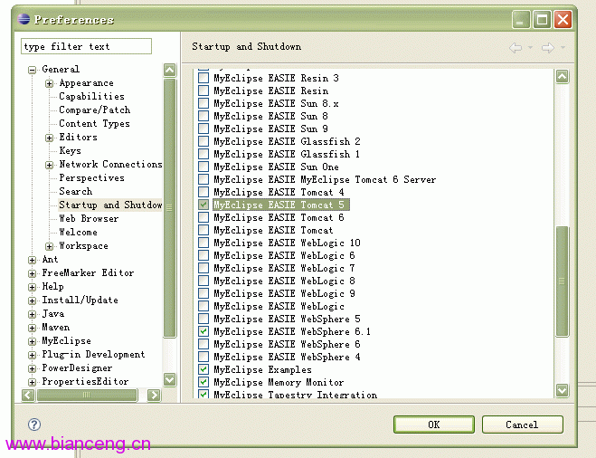
Task: Check MyEclipse EASIE Resin 3
Action: (x=203, y=78)
